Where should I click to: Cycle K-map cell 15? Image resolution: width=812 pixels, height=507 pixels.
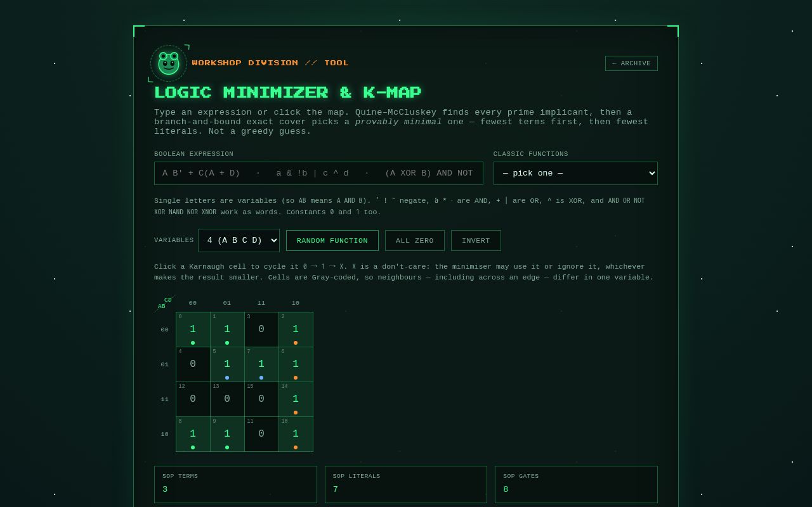pos(261,399)
